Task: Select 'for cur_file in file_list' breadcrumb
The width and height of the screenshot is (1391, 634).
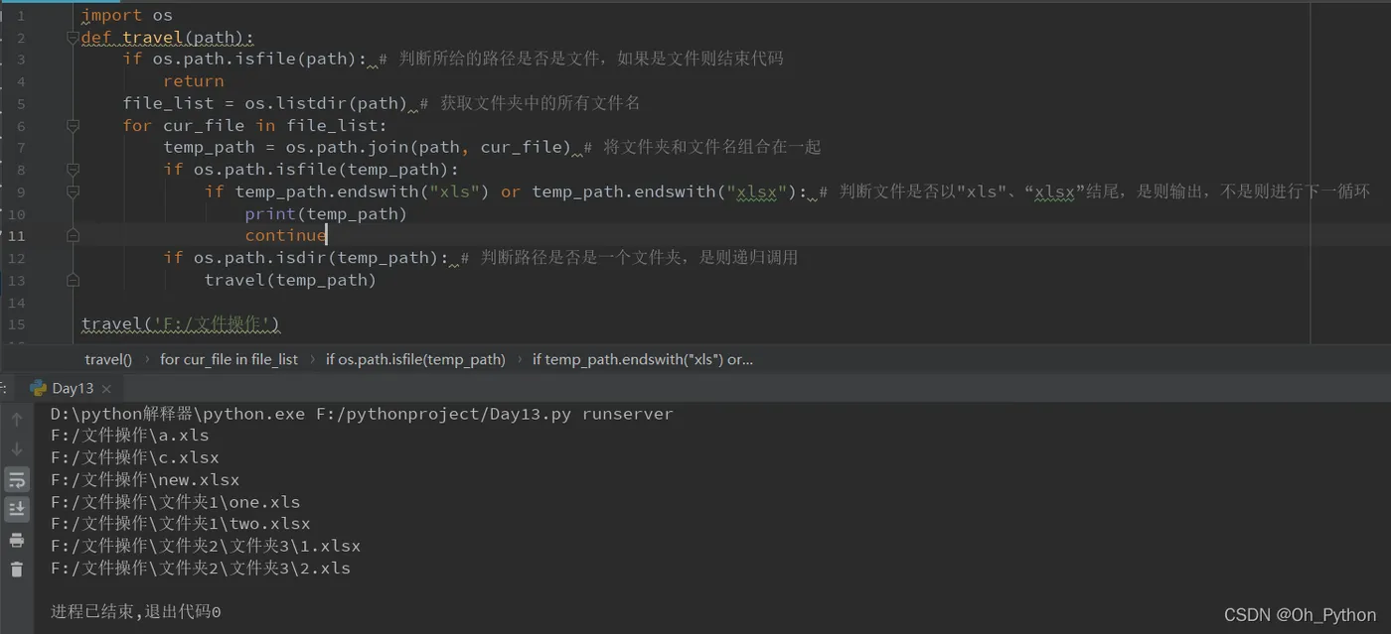Action: click(229, 359)
